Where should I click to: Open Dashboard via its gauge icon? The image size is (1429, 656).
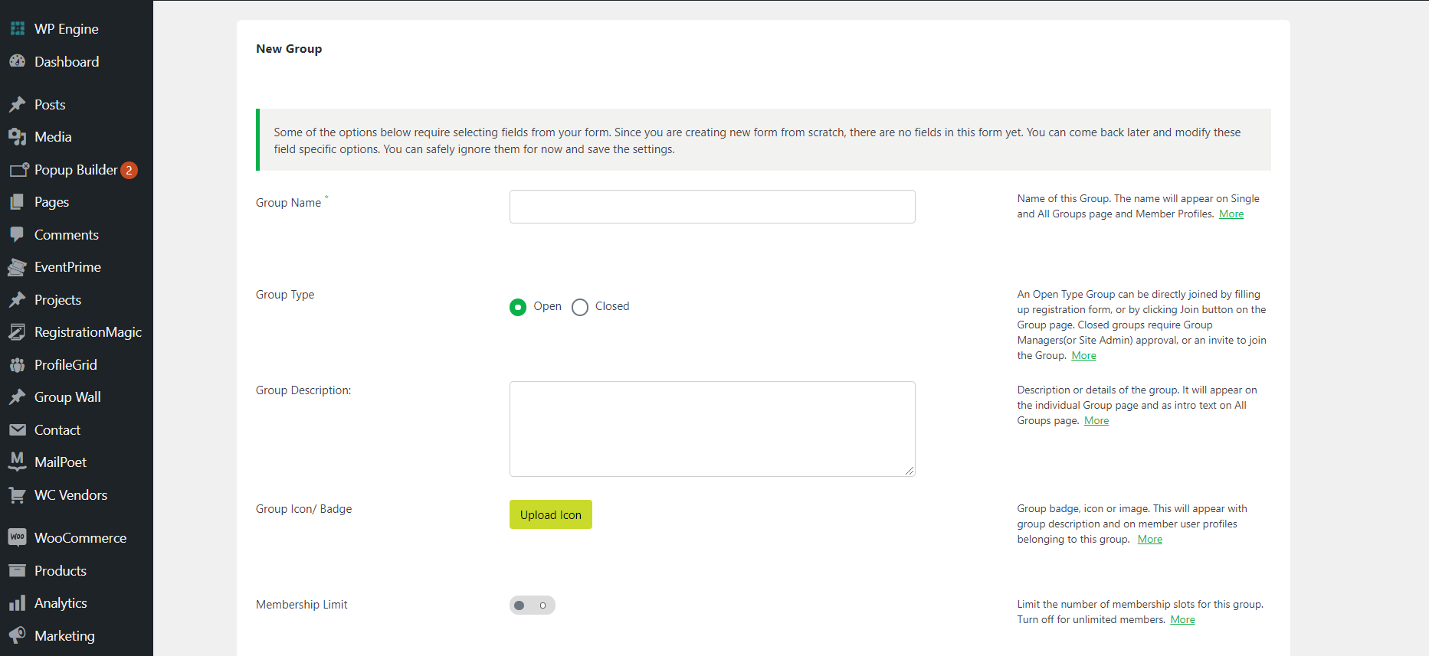click(18, 62)
